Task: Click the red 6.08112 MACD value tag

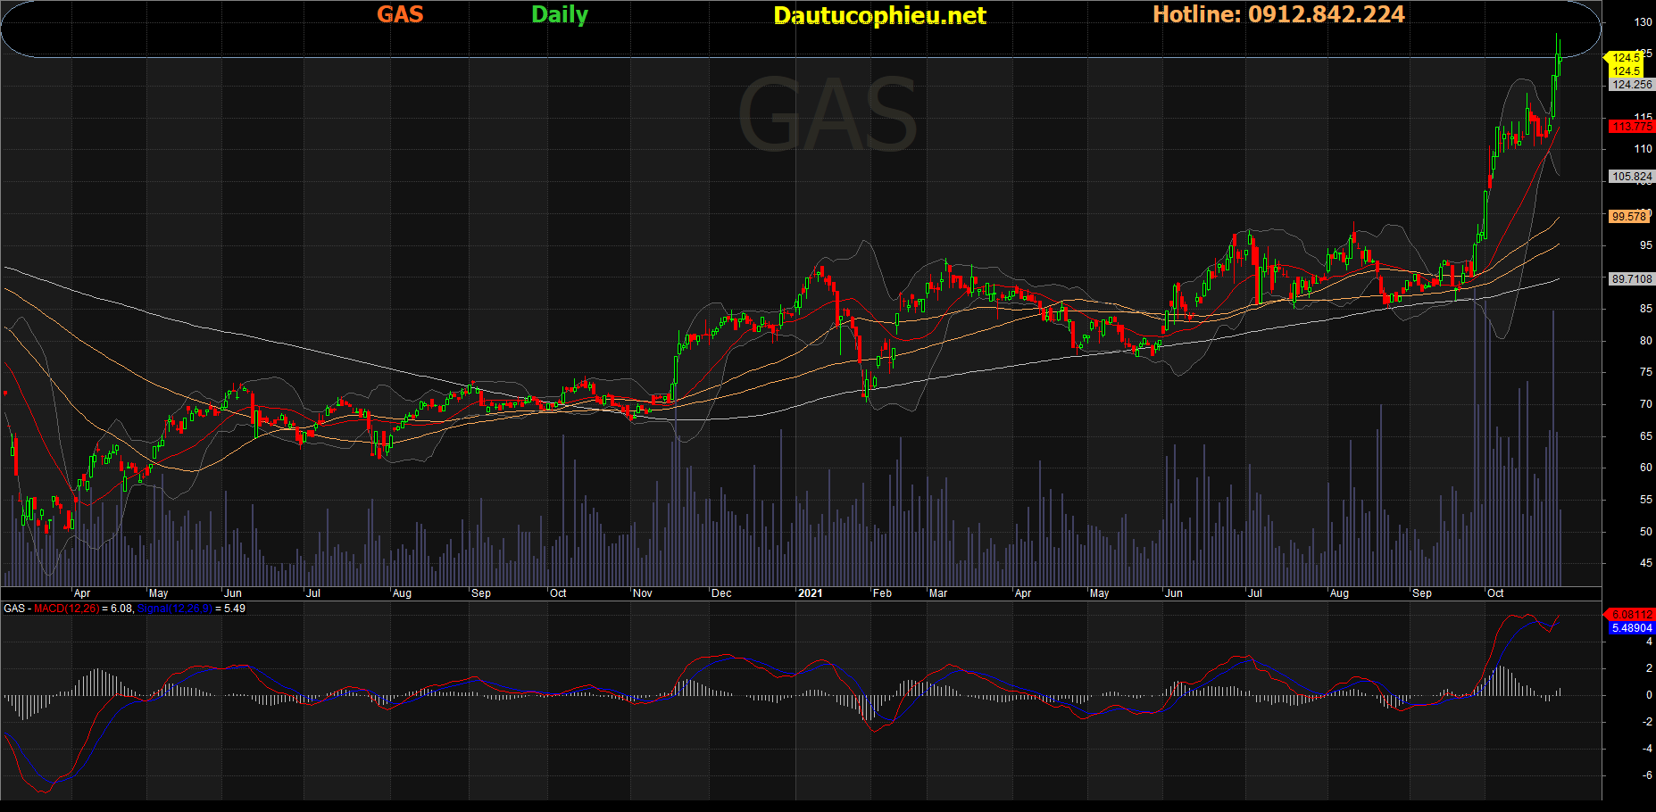Action: coord(1631,615)
